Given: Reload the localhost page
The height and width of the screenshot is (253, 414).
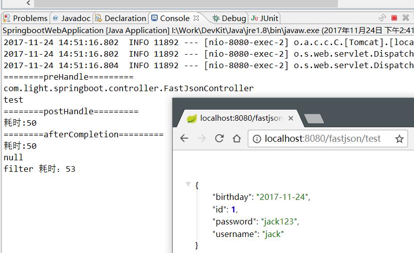Looking at the screenshot, I should pos(219,138).
